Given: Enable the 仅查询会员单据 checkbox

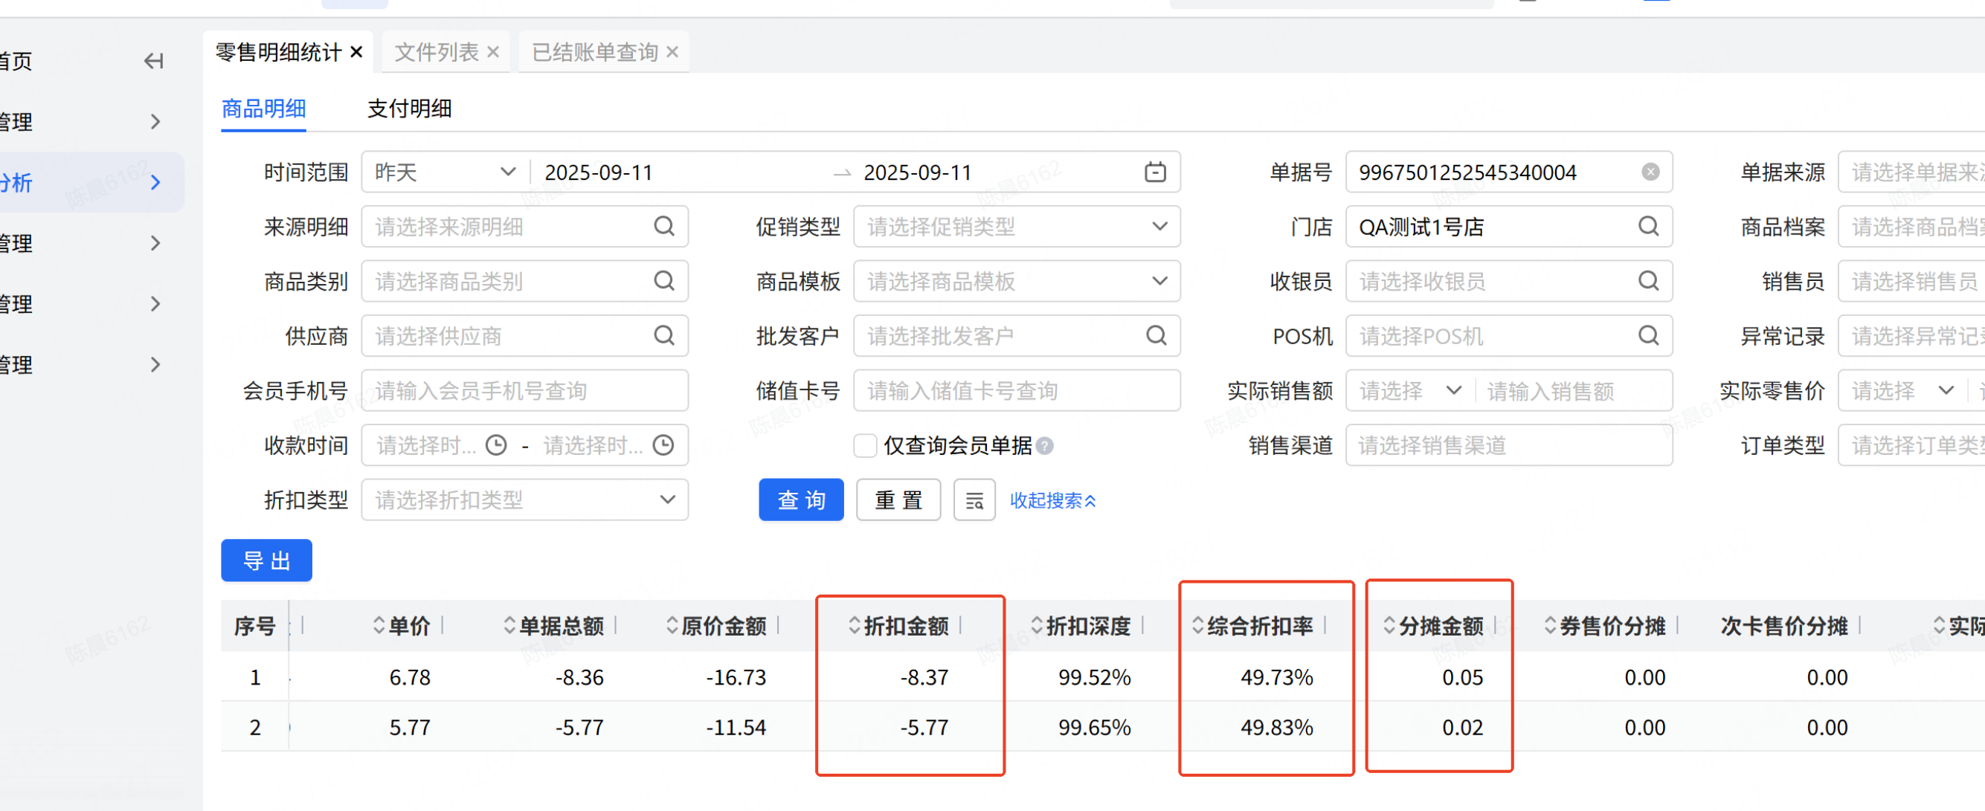Looking at the screenshot, I should 865,446.
